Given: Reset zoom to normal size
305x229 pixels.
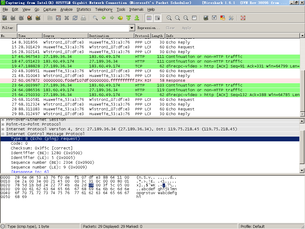Looking at the screenshot, I should tap(186, 18).
